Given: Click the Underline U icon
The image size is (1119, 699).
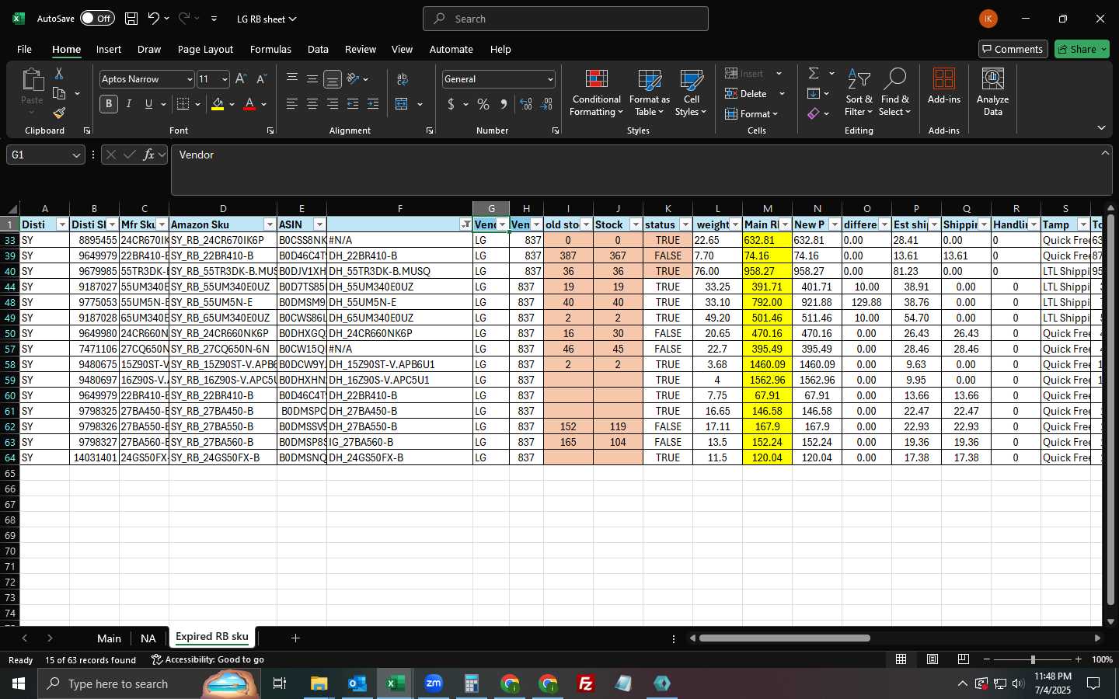Looking at the screenshot, I should (x=148, y=104).
